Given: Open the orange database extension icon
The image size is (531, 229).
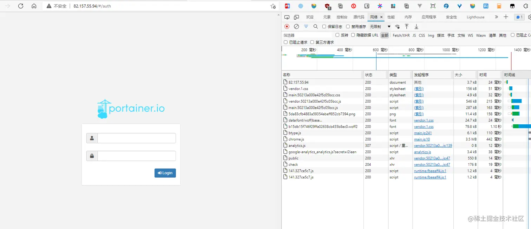Looking at the screenshot, I should [499, 6].
